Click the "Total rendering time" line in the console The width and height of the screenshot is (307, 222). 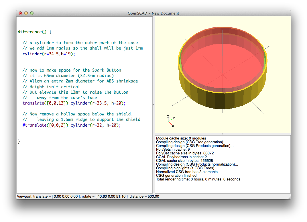tap(198, 179)
